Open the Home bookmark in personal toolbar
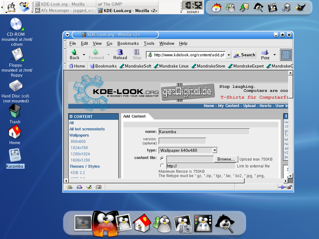The height and width of the screenshot is (239, 319). [x=77, y=66]
